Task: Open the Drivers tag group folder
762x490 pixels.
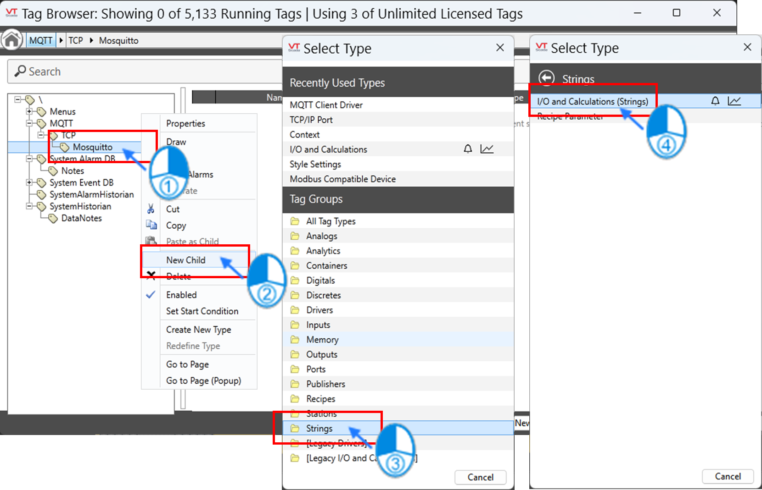Action: point(295,310)
